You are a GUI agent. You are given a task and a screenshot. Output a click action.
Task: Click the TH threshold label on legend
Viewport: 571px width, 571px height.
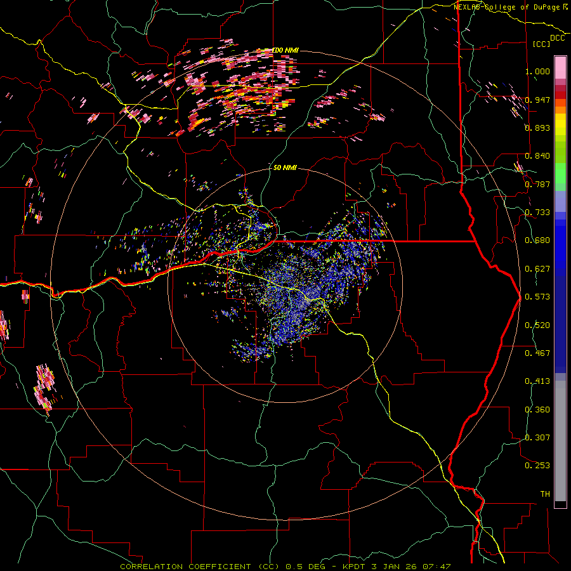(x=545, y=494)
